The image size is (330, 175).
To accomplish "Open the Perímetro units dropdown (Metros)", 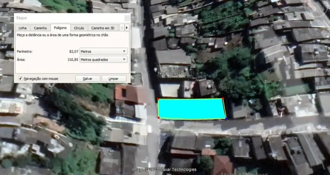I will [104, 51].
